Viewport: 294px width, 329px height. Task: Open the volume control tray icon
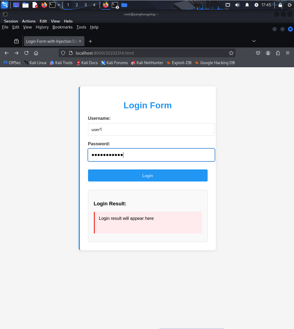[x=238, y=5]
